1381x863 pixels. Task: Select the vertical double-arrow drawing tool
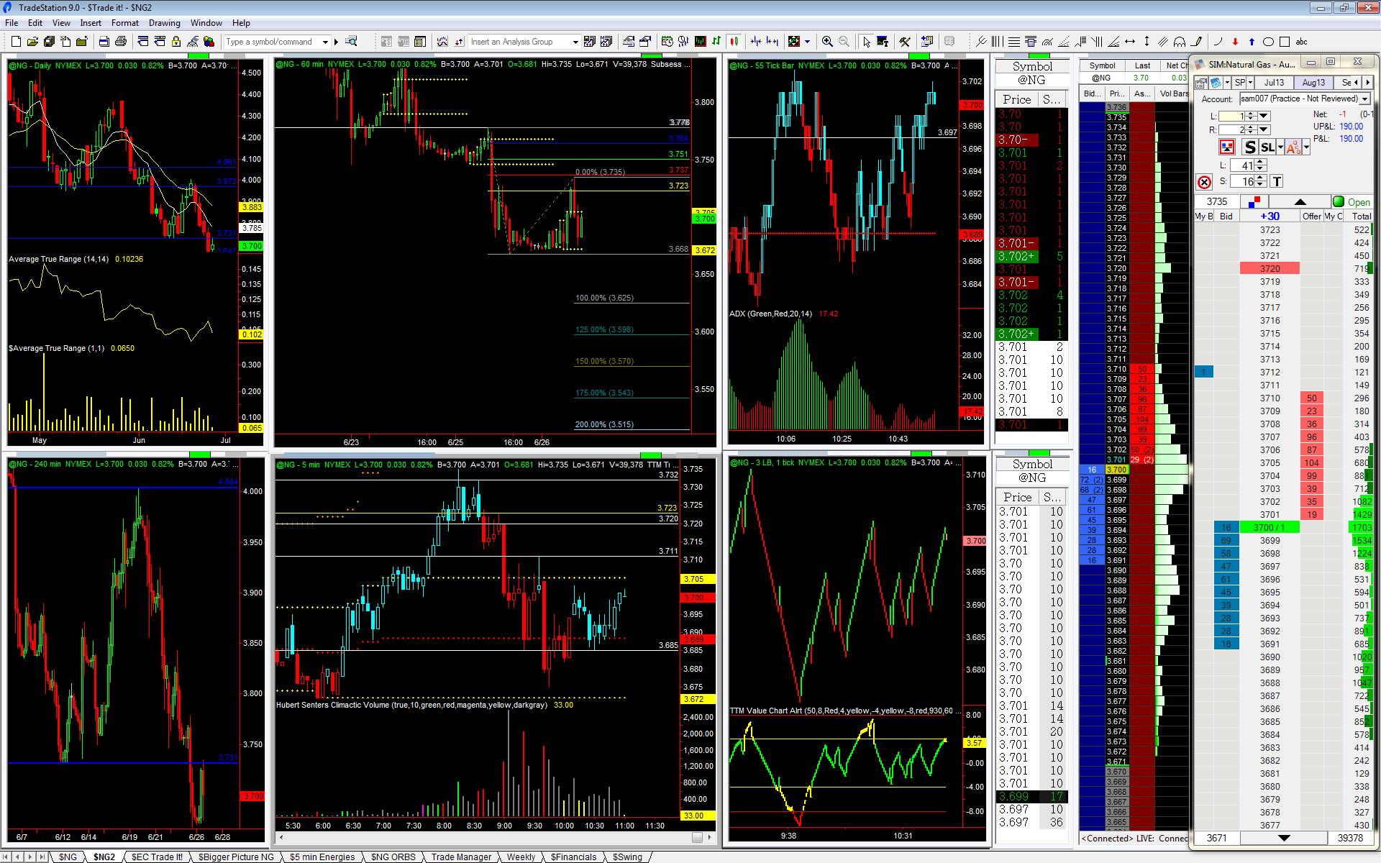tap(1147, 42)
